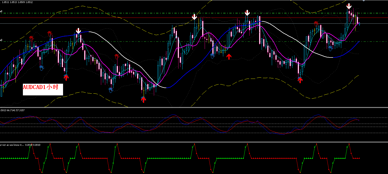
Task: Click the bottom indicator values 0.0010 0.0010
Action: coord(33,145)
